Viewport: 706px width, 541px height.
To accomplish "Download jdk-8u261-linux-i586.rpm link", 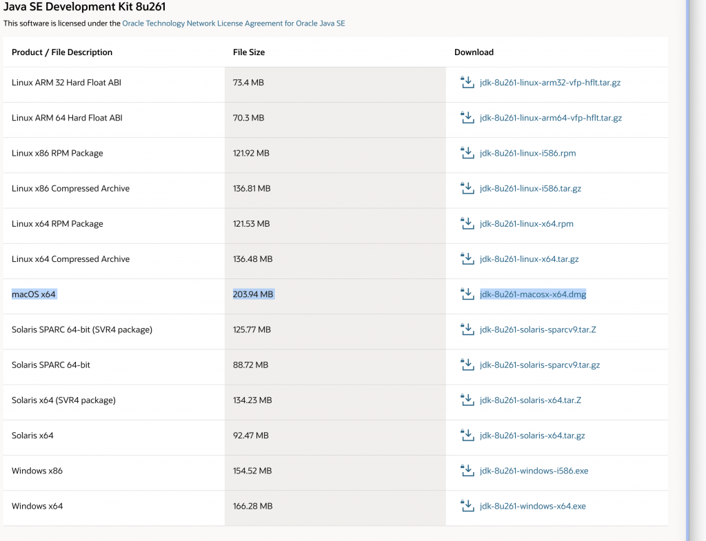I will [x=527, y=153].
